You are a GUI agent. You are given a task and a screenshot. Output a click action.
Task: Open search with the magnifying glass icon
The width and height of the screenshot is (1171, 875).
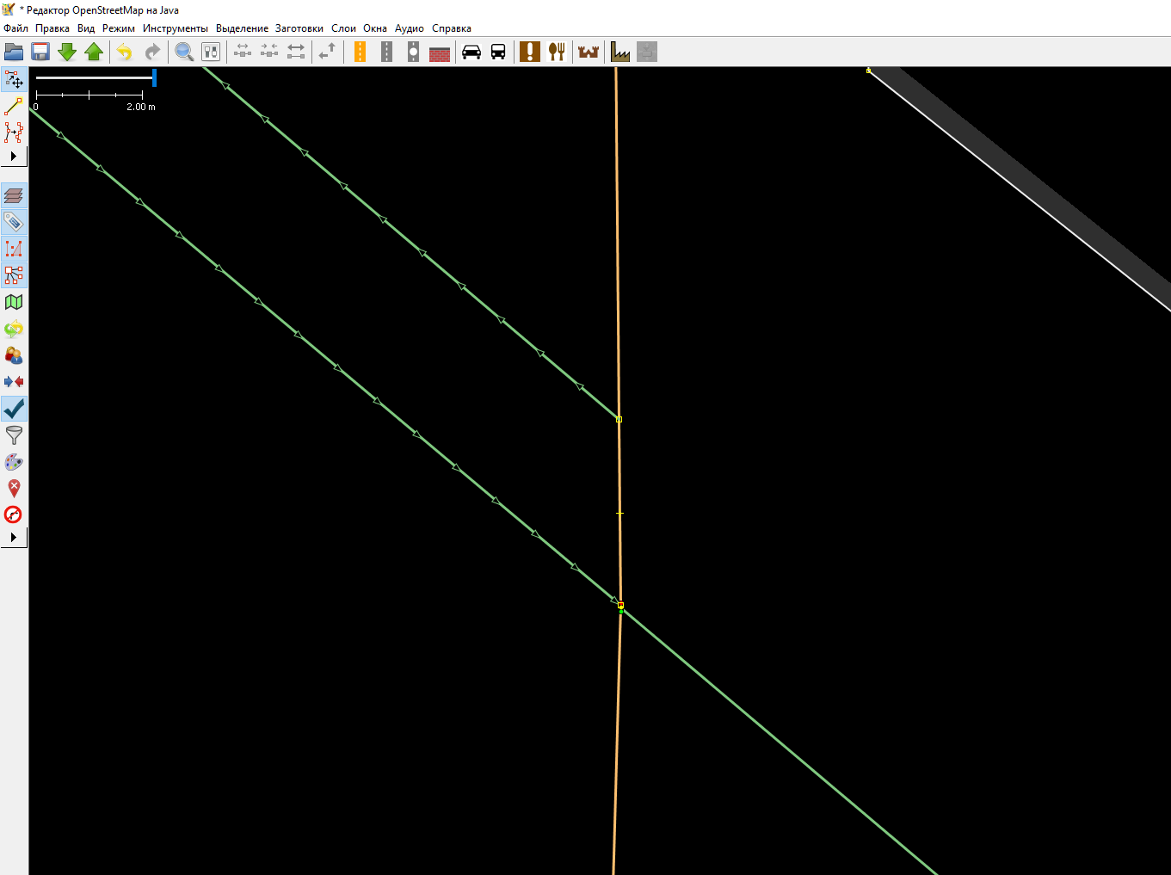point(184,52)
